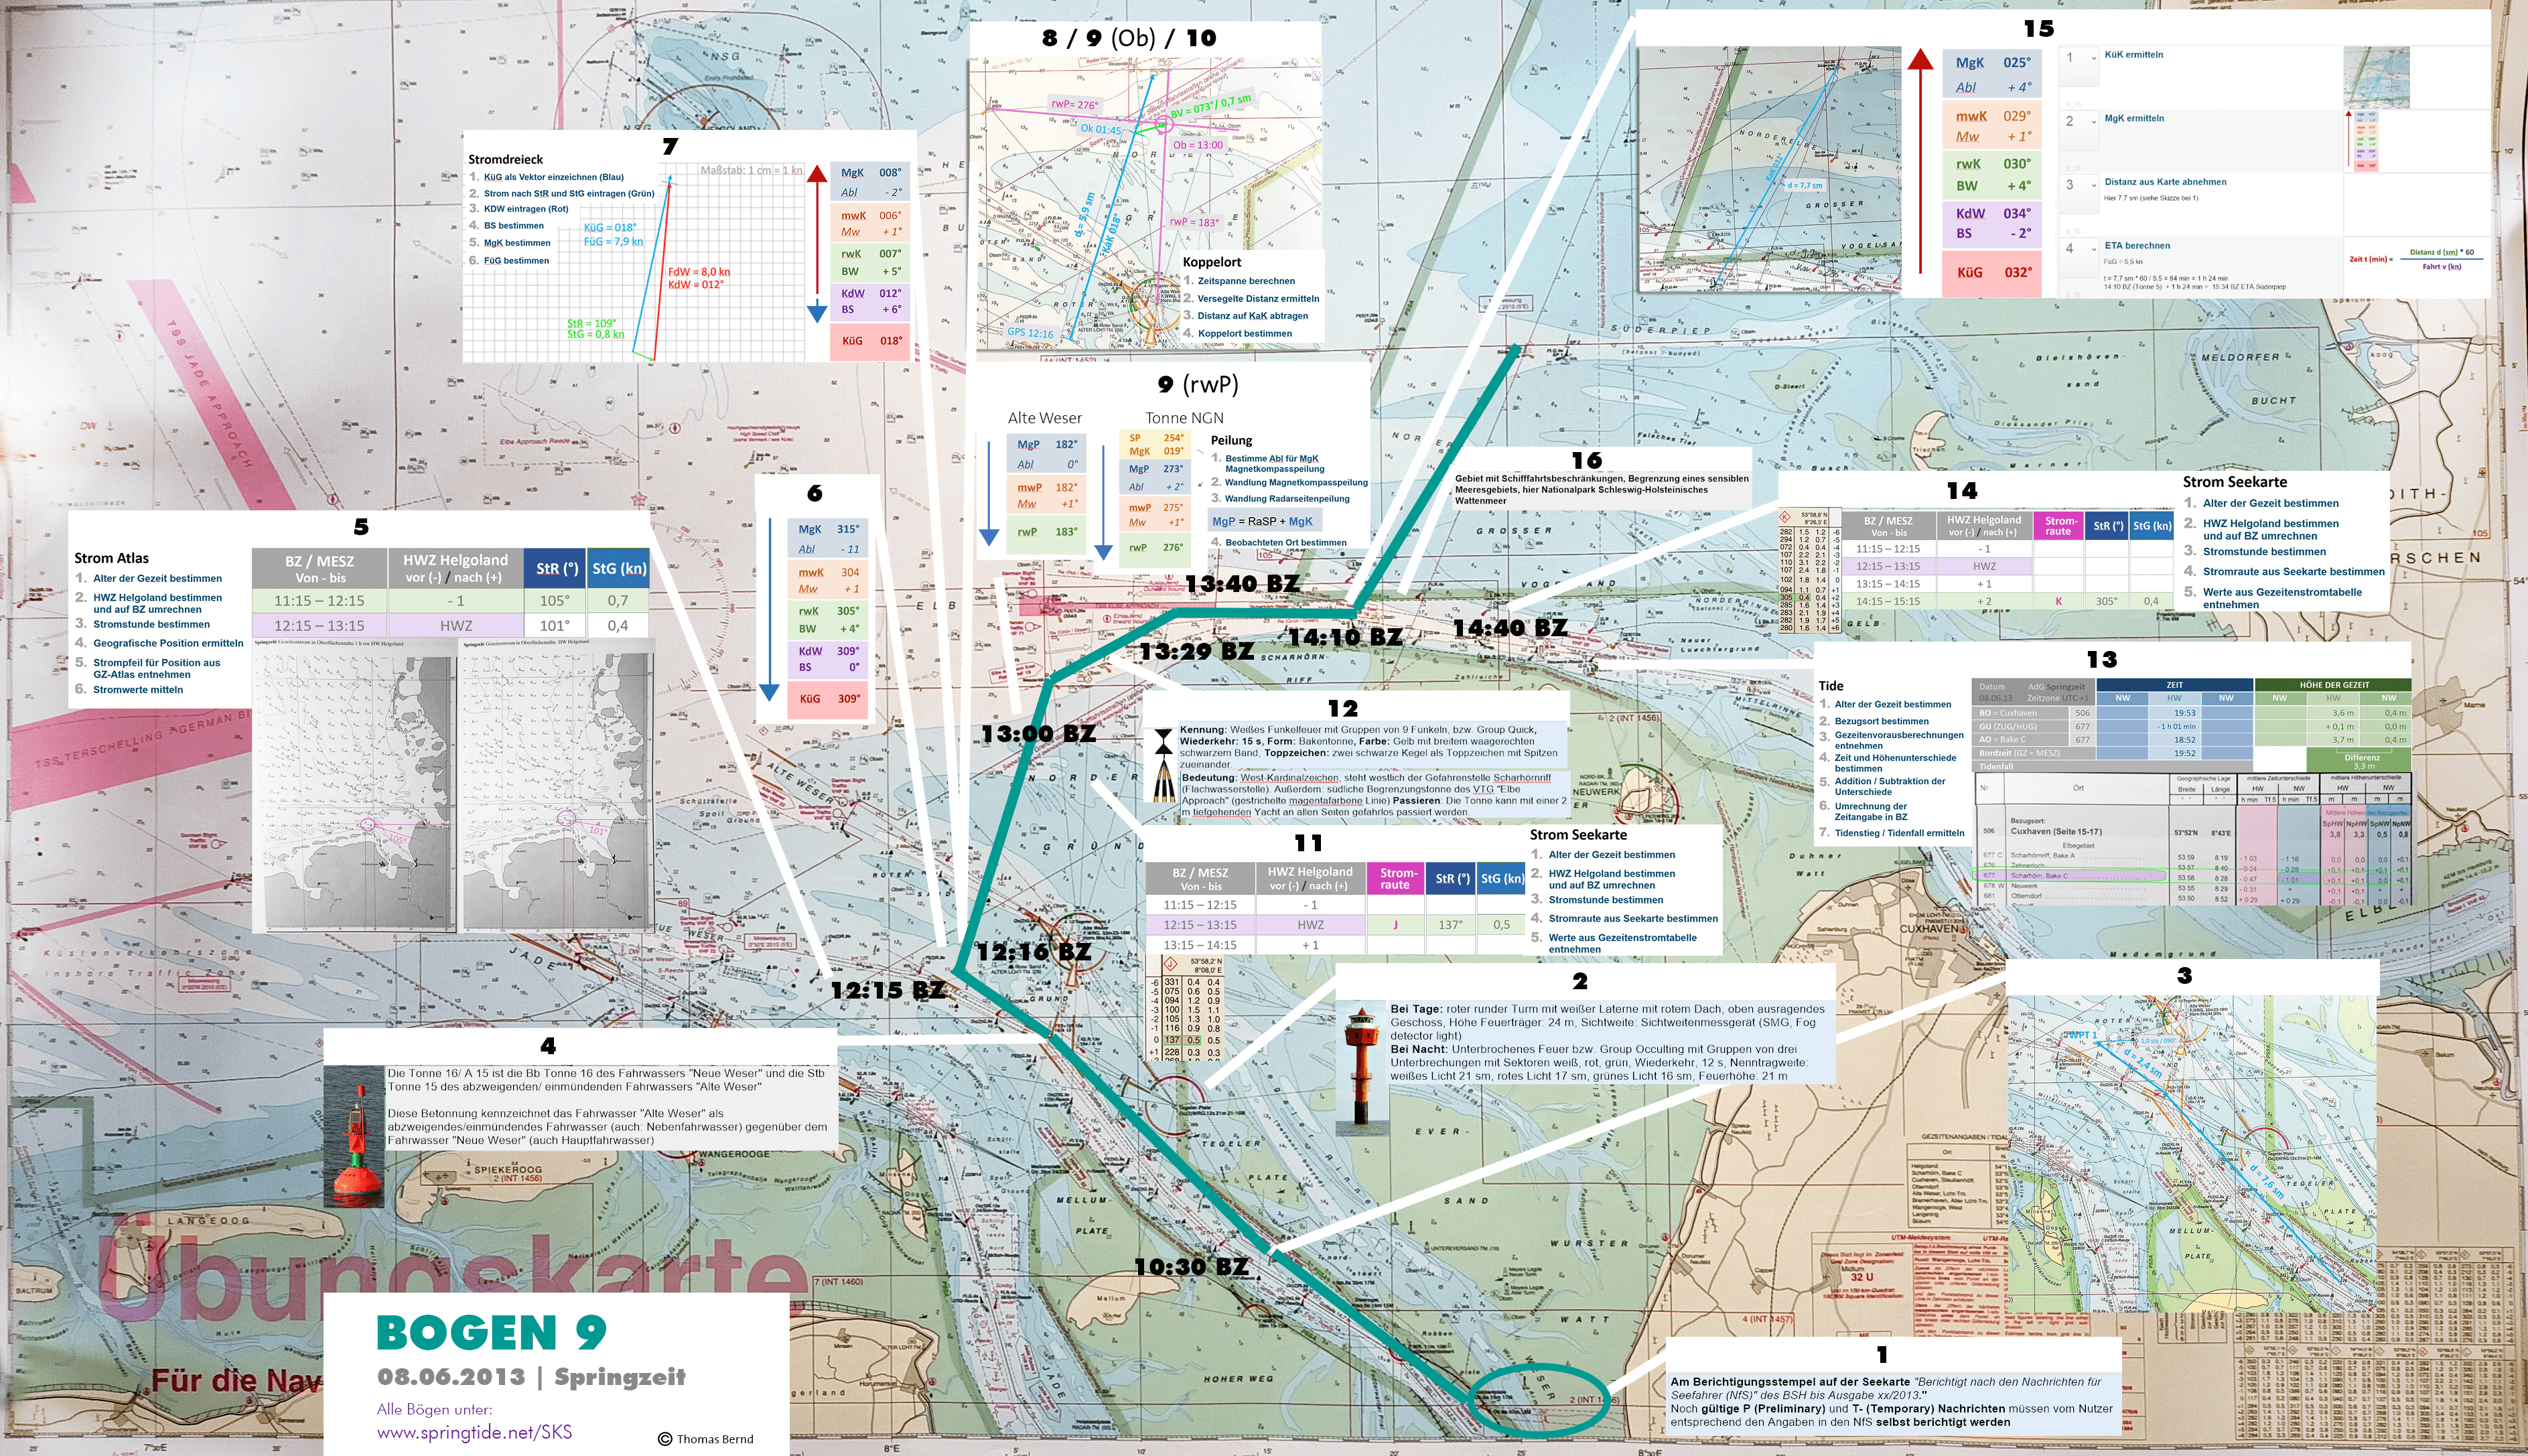Select the 13:29 BZ route time label

[1196, 651]
